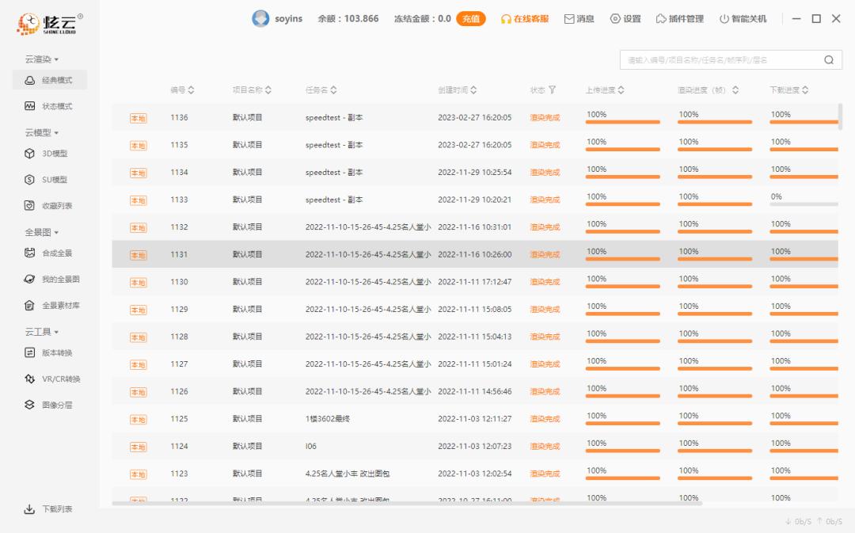Open the VR/CR转换 tool
This screenshot has width=855, height=533.
coord(51,379)
